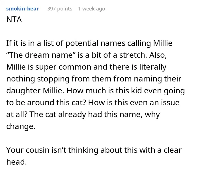Open the smokin-bear user profile
The image size is (198, 170).
coord(22,9)
